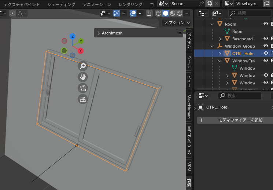273x190 pixels.
Task: Hide Room object with eye icon
Action: click(266, 24)
